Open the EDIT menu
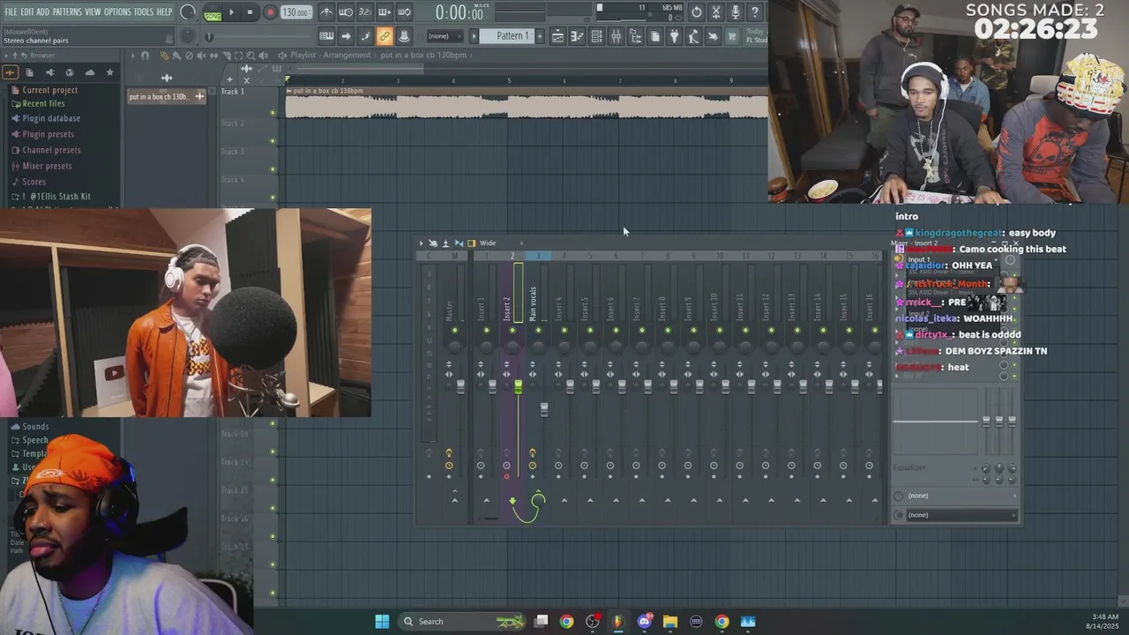Viewport: 1129px width, 635px height. coord(27,11)
